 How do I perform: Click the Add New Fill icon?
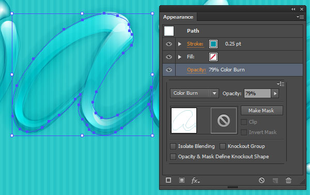tap(182, 180)
